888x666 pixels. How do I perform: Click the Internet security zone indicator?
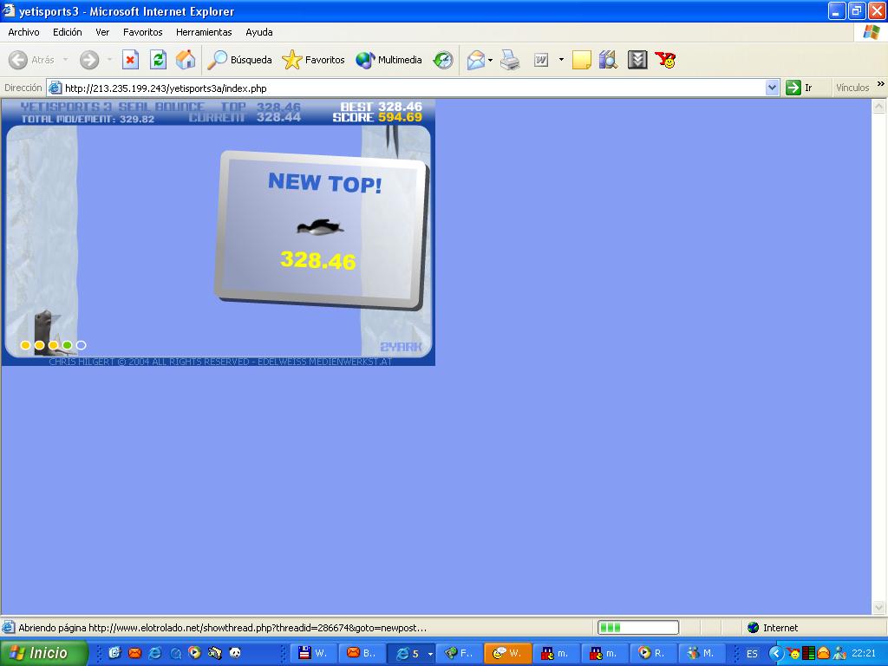[x=773, y=628]
